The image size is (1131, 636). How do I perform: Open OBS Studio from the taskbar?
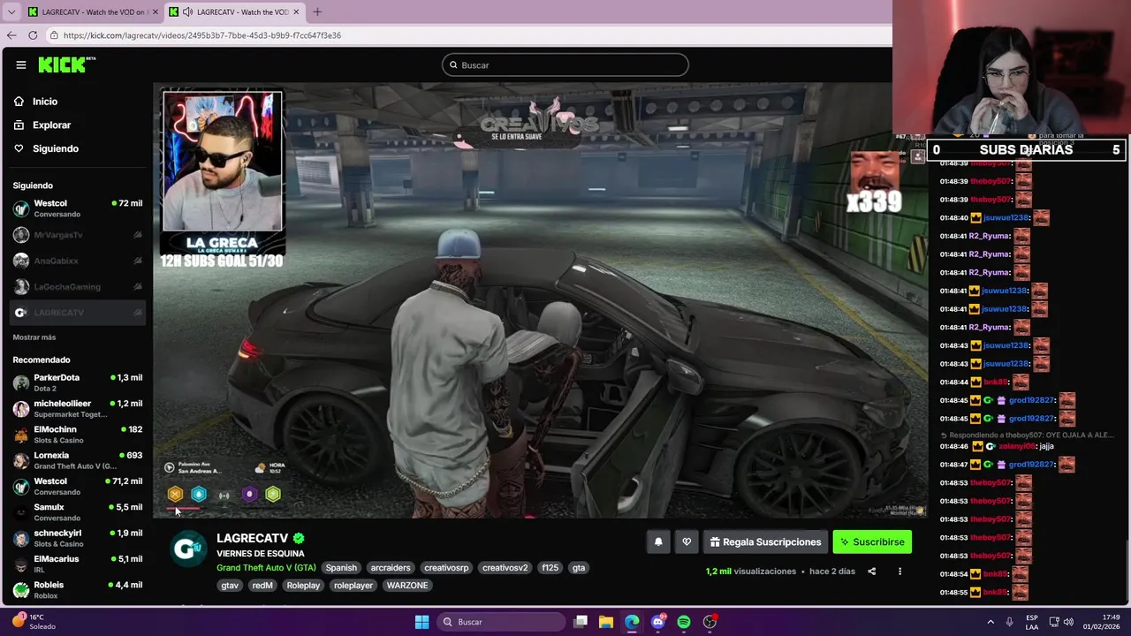[x=710, y=622]
